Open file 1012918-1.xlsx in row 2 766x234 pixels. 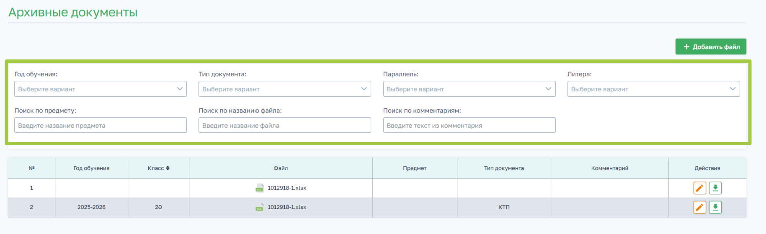pyautogui.click(x=287, y=207)
